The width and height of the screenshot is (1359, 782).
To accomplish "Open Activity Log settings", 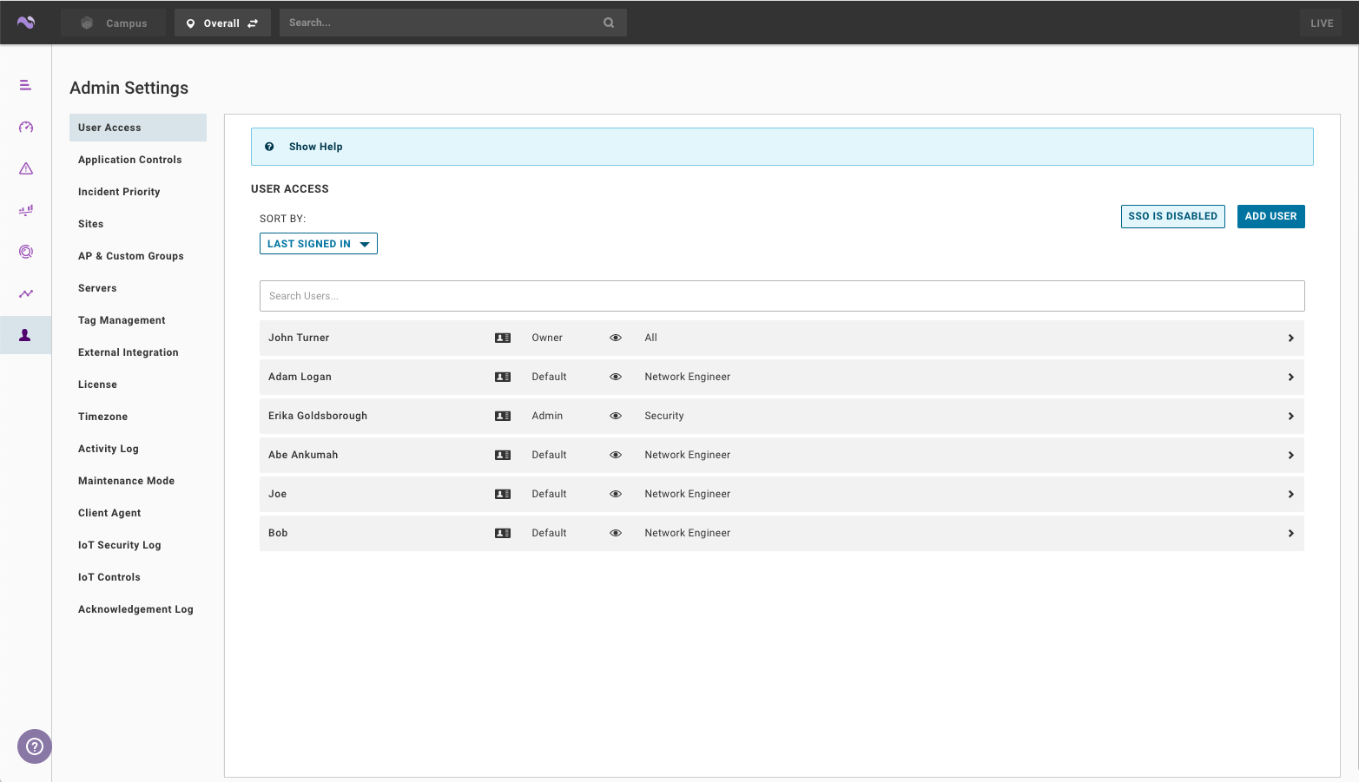I will [109, 449].
